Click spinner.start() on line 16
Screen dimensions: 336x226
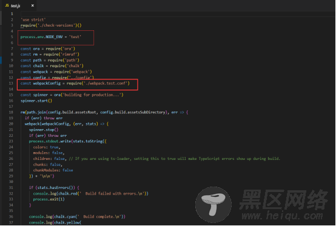click(x=36, y=101)
